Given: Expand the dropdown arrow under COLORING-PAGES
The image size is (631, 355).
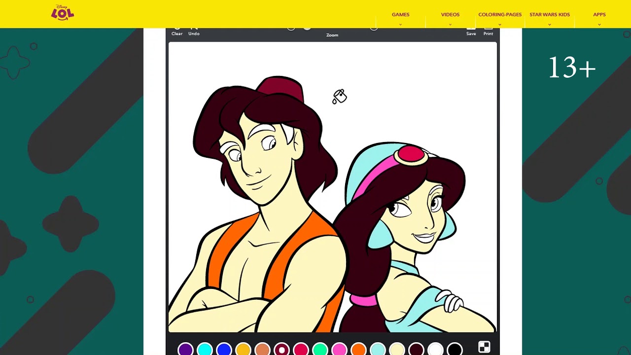Looking at the screenshot, I should click(500, 25).
